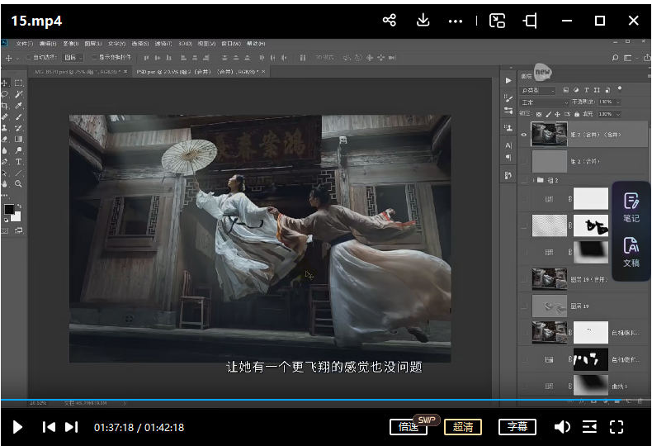The height and width of the screenshot is (446, 652).
Task: Toggle subtitles with 字幕 button
Action: point(517,427)
